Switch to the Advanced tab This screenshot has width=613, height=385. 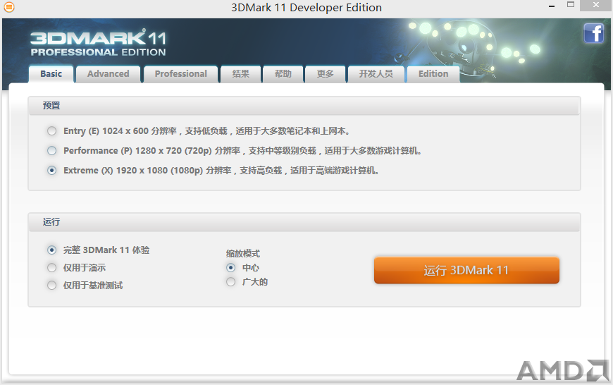pyautogui.click(x=109, y=74)
